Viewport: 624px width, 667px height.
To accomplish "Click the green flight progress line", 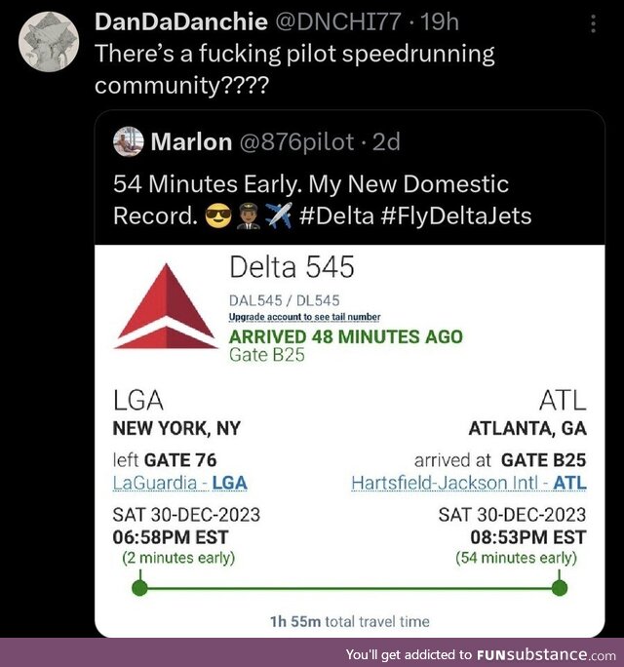I will [349, 588].
